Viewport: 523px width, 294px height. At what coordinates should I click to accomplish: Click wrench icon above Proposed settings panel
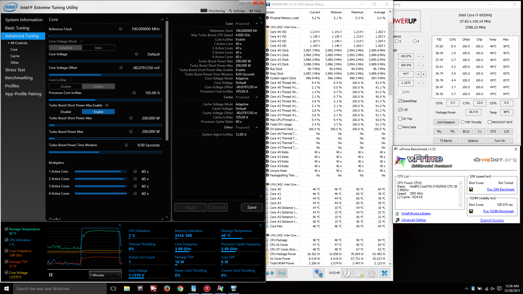[x=260, y=18]
